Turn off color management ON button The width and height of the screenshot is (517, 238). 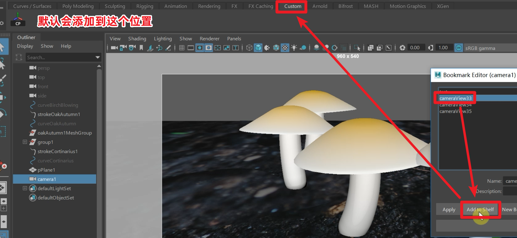pos(458,48)
